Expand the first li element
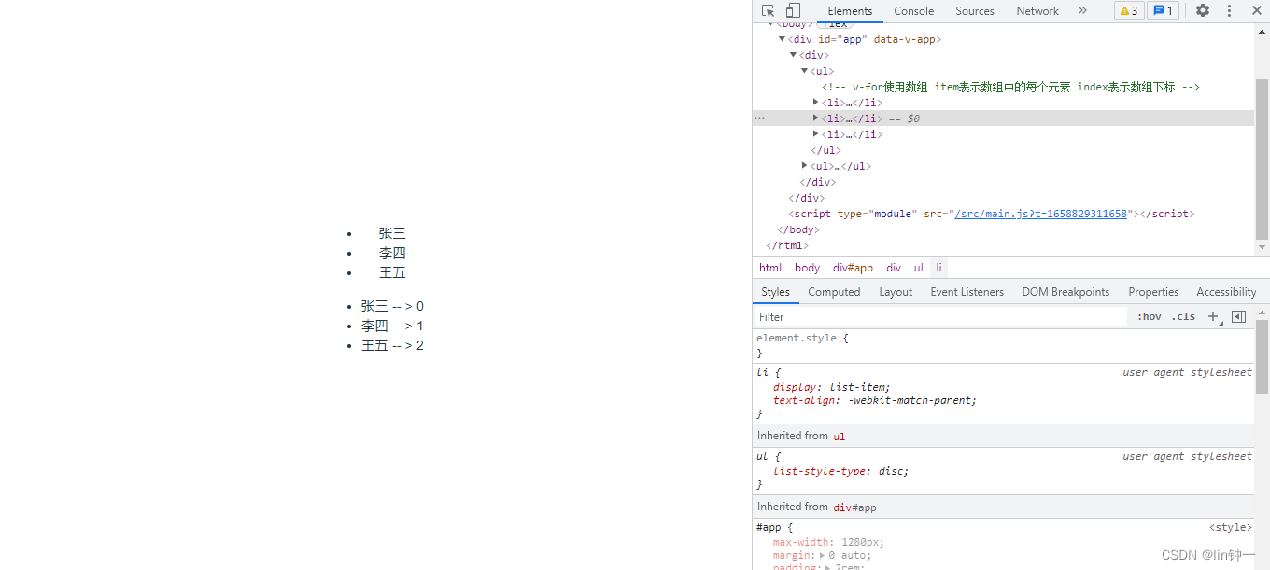The height and width of the screenshot is (570, 1270). 815,103
